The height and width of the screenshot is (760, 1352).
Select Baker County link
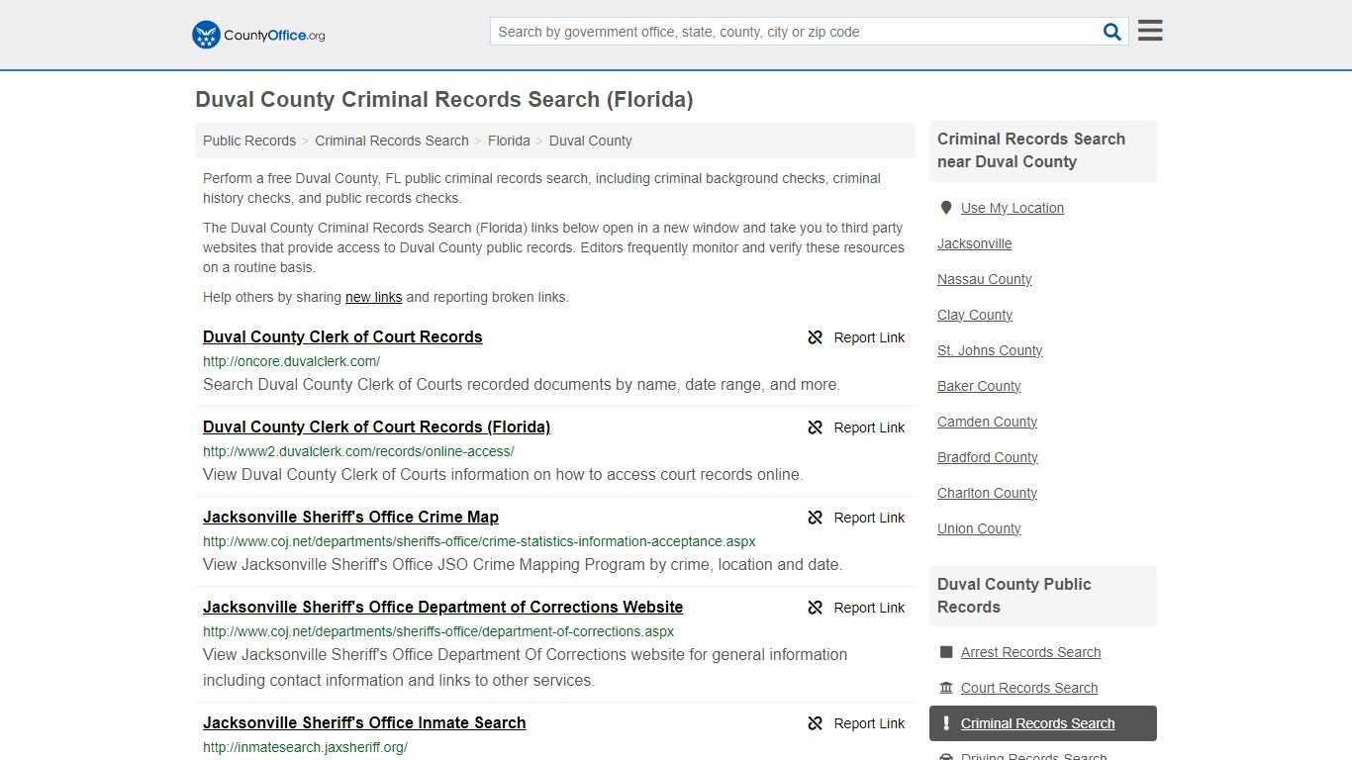[x=979, y=386]
